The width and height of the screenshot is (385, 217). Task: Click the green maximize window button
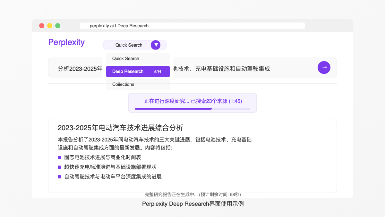pyautogui.click(x=58, y=26)
